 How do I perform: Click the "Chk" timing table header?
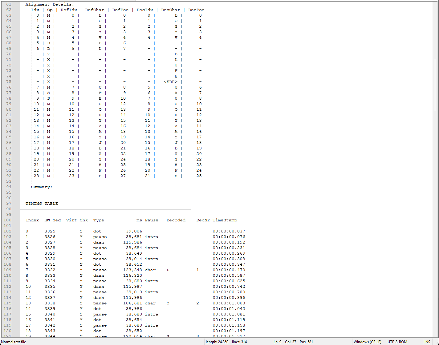[x=84, y=220]
